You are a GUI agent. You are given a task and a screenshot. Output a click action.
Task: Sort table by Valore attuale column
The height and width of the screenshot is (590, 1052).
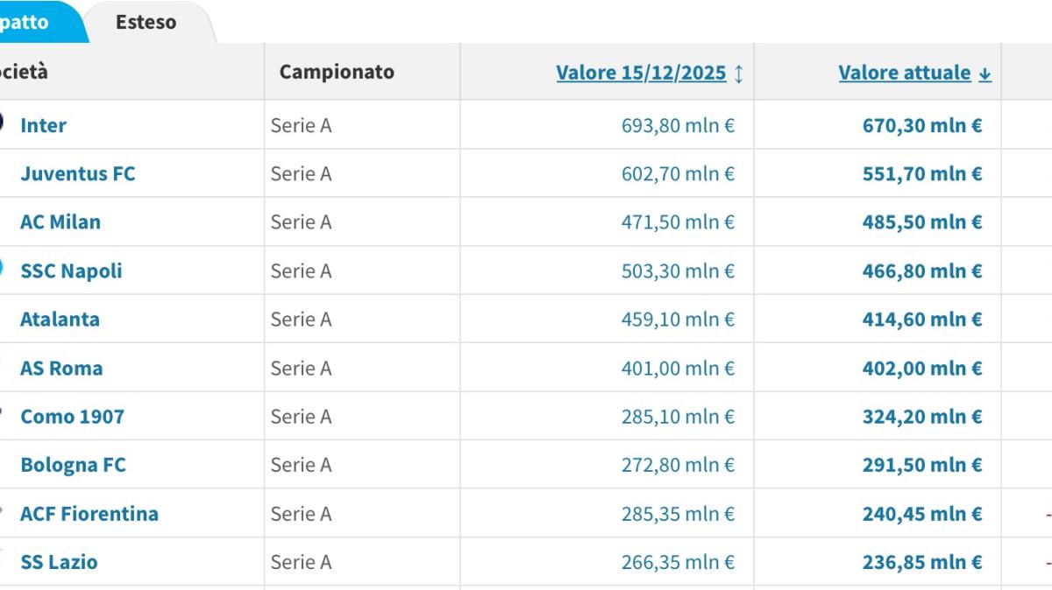click(x=907, y=74)
